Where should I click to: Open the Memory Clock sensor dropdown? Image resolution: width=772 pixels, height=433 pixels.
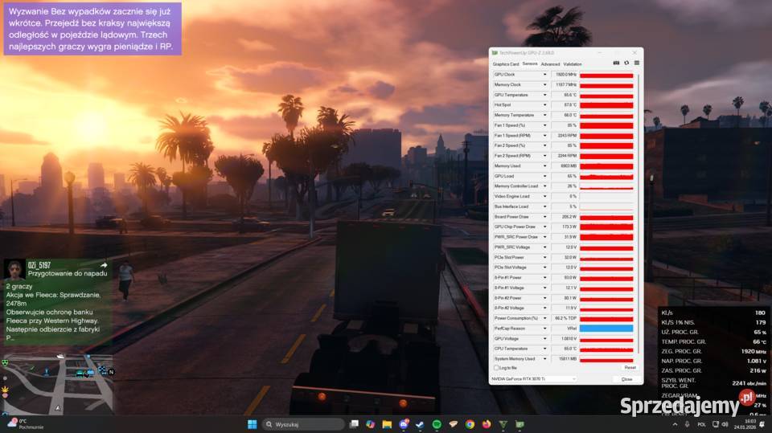(x=544, y=84)
